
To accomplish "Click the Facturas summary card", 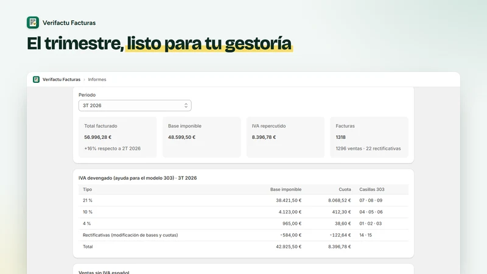I will [370, 137].
